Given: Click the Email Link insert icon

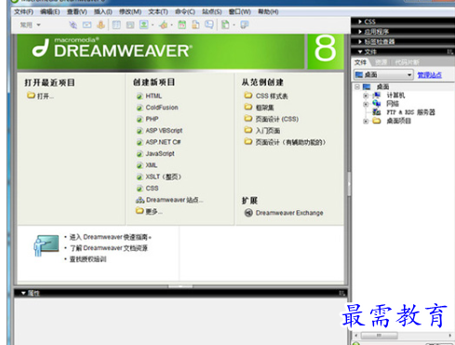Looking at the screenshot, I should pyautogui.click(x=87, y=25).
